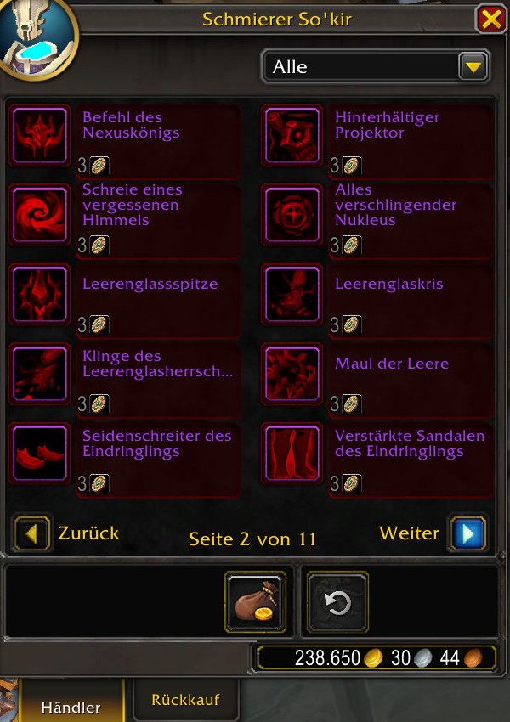510x722 pixels.
Task: Go to next page with Weiter arrow
Action: 468,533
